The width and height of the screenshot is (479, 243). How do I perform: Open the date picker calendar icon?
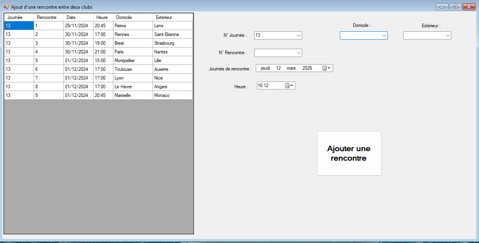[326, 68]
